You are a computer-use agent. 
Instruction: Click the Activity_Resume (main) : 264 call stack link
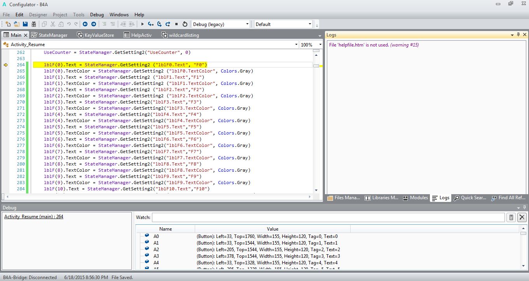[x=34, y=217]
